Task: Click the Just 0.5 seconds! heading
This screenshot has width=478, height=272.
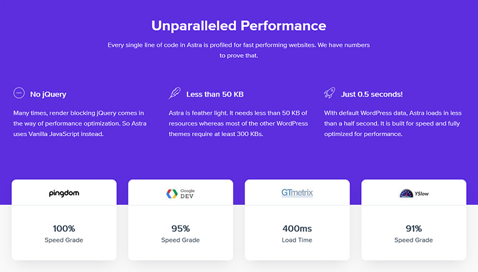Action: tap(372, 94)
